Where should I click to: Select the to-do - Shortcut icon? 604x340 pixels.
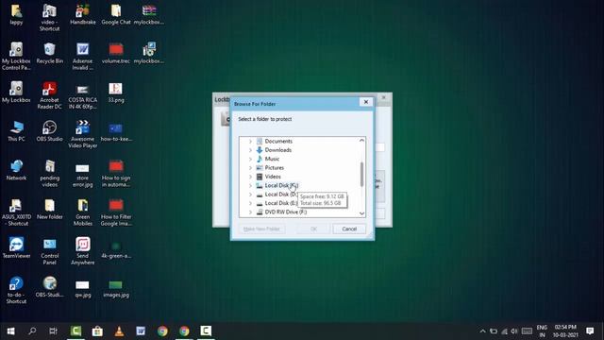pos(16,290)
